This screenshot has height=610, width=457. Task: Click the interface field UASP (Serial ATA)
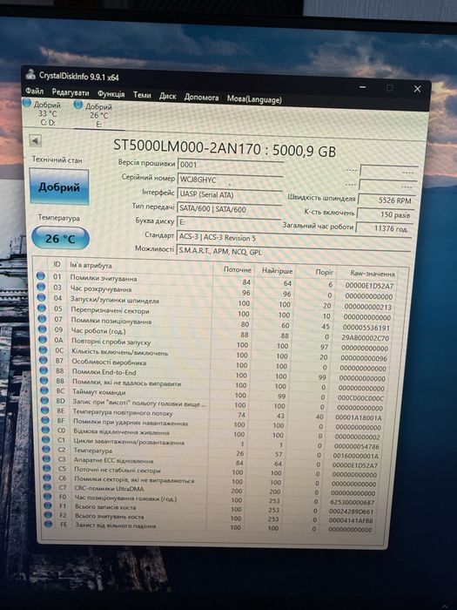pyautogui.click(x=230, y=194)
